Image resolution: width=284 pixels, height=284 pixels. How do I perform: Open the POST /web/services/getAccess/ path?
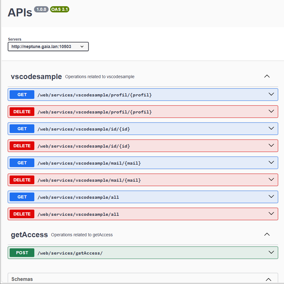(x=70, y=253)
